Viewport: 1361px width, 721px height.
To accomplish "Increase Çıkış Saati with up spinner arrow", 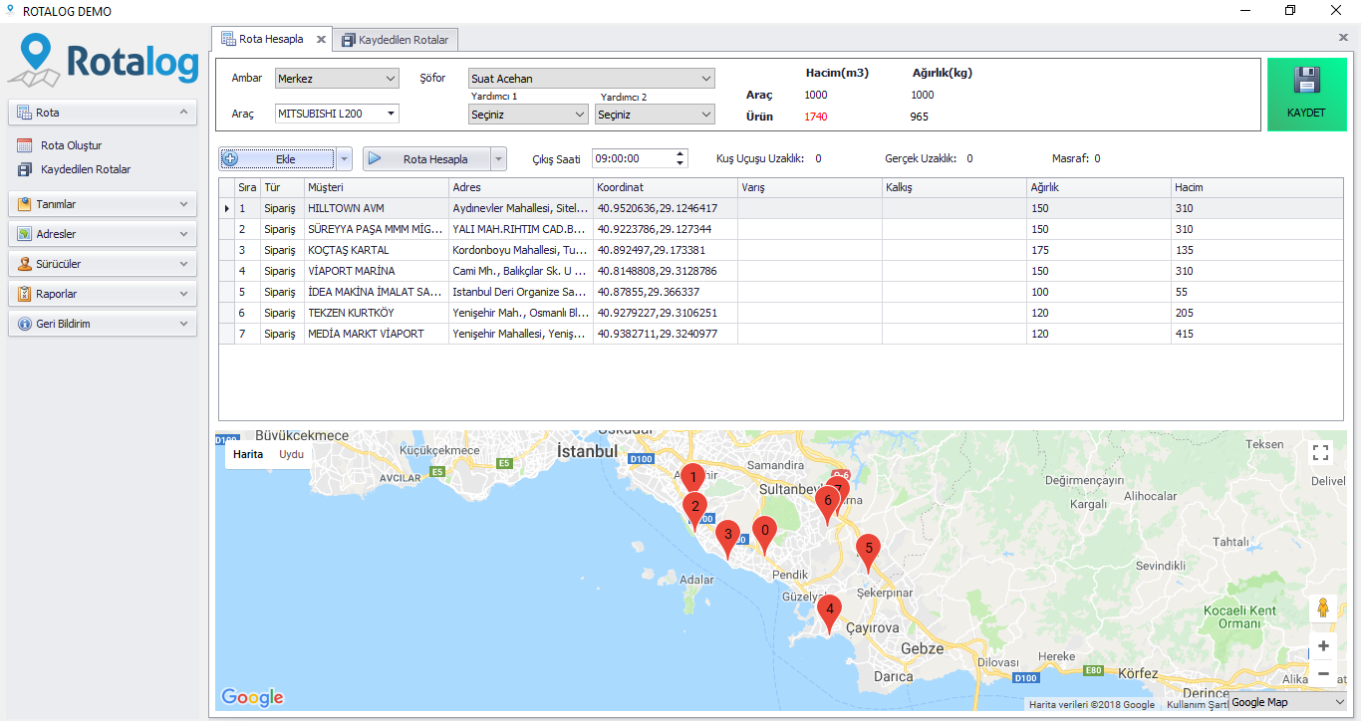I will tap(680, 153).
